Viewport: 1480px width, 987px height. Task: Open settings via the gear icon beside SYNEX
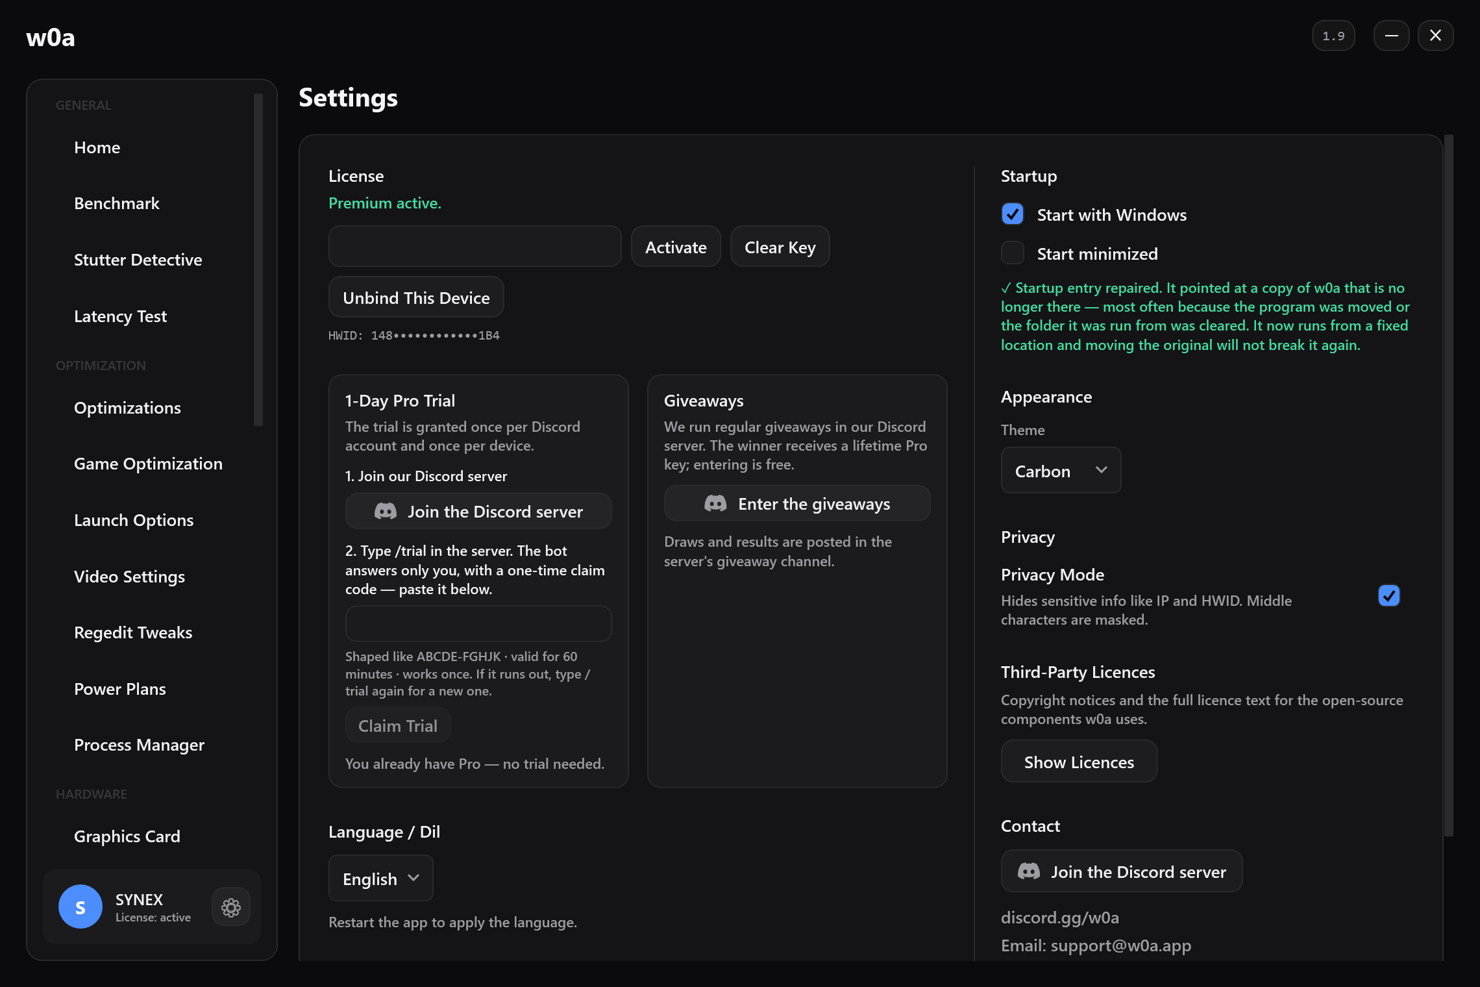pos(231,907)
